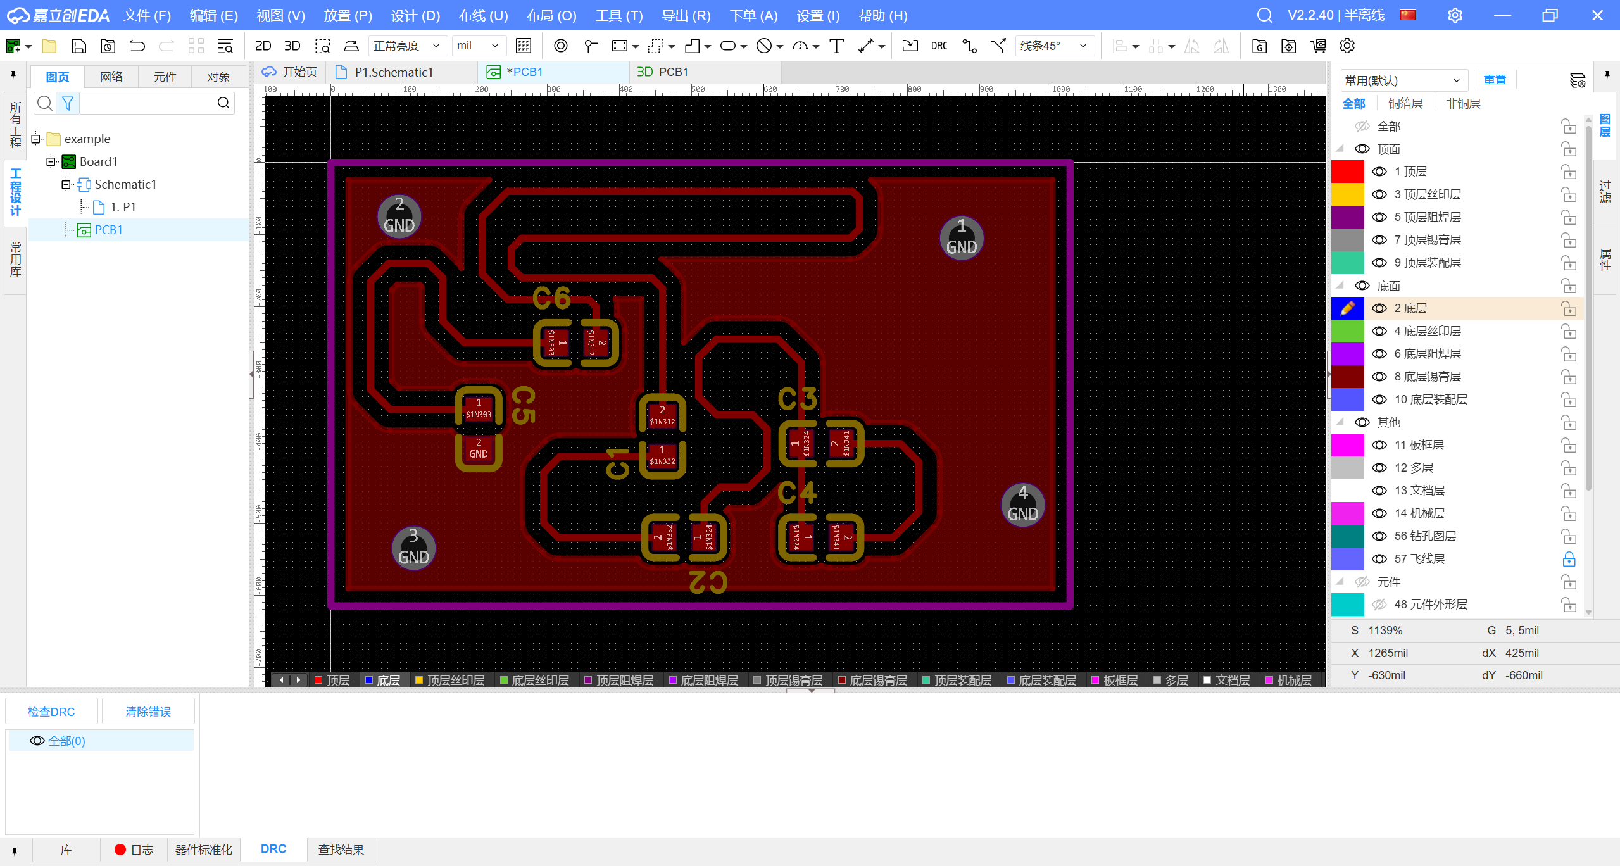This screenshot has height=866, width=1620.
Task: Collapse the 其他 layer group
Action: pos(1340,422)
